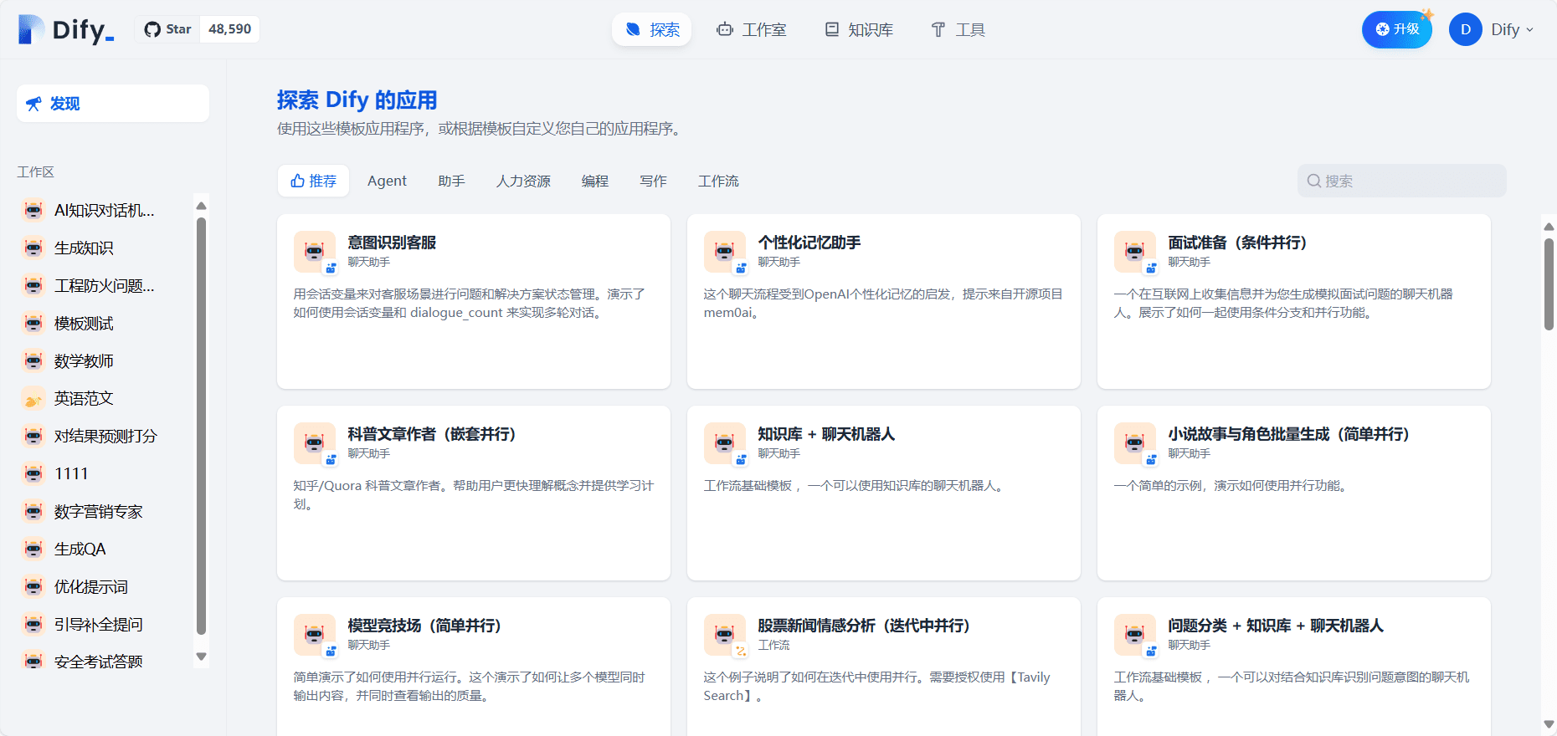Open 引导补全提问 workspace app
The width and height of the screenshot is (1557, 736).
click(x=105, y=624)
